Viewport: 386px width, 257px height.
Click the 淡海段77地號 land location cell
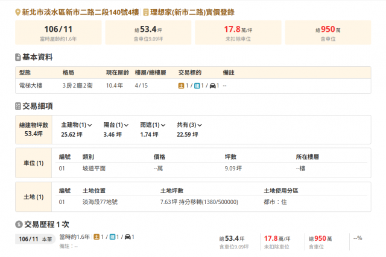pos(100,202)
